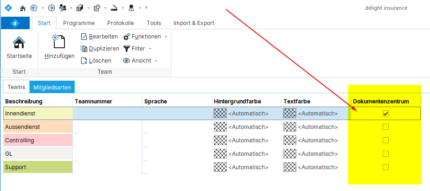
Task: Go forward with the right arrow icon
Action: (x=51, y=8)
